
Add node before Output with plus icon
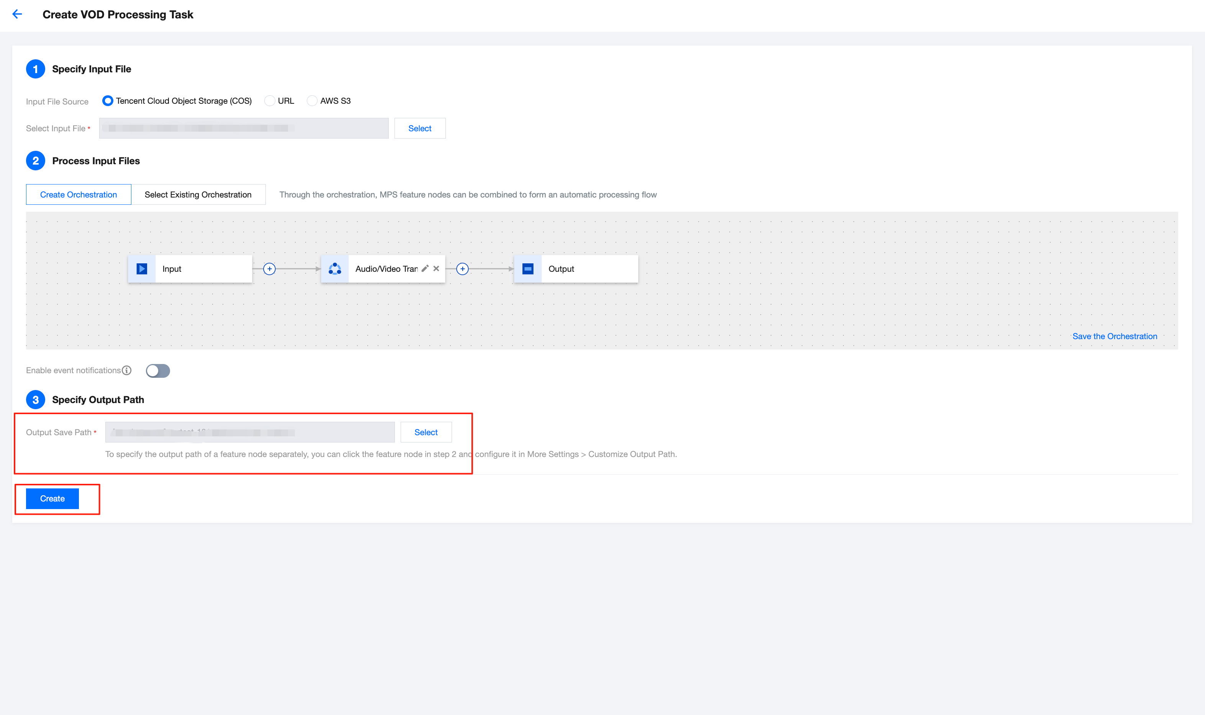coord(462,269)
